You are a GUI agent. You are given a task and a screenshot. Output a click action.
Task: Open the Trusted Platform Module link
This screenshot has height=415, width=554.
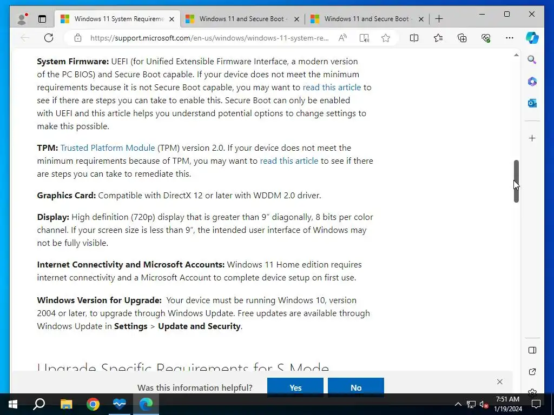pos(108,148)
